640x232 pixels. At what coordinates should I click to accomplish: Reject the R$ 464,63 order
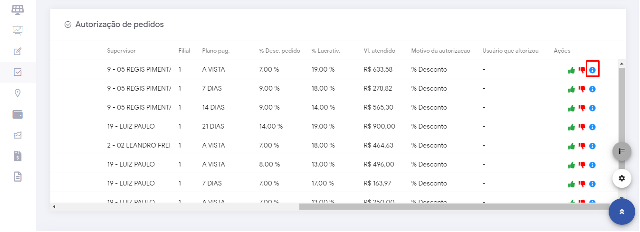(582, 146)
